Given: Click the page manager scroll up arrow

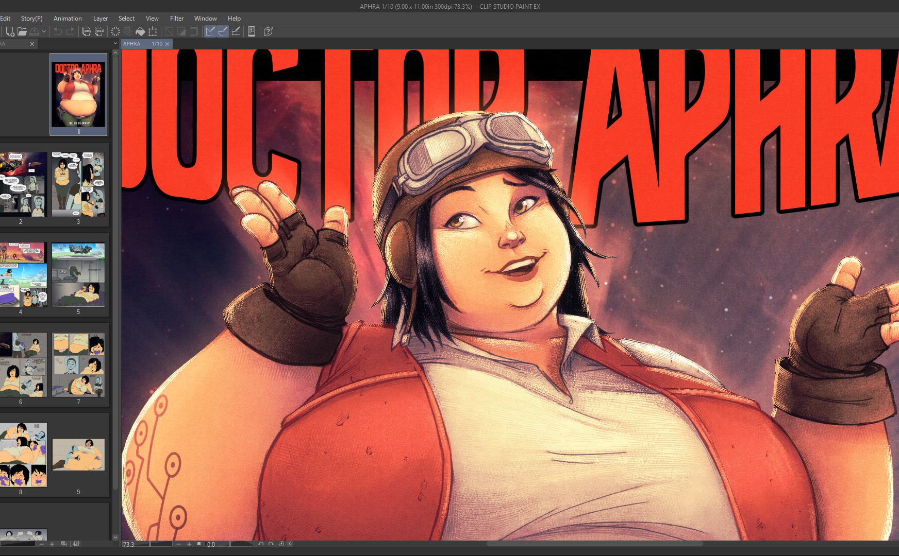Looking at the screenshot, I should 115,53.
